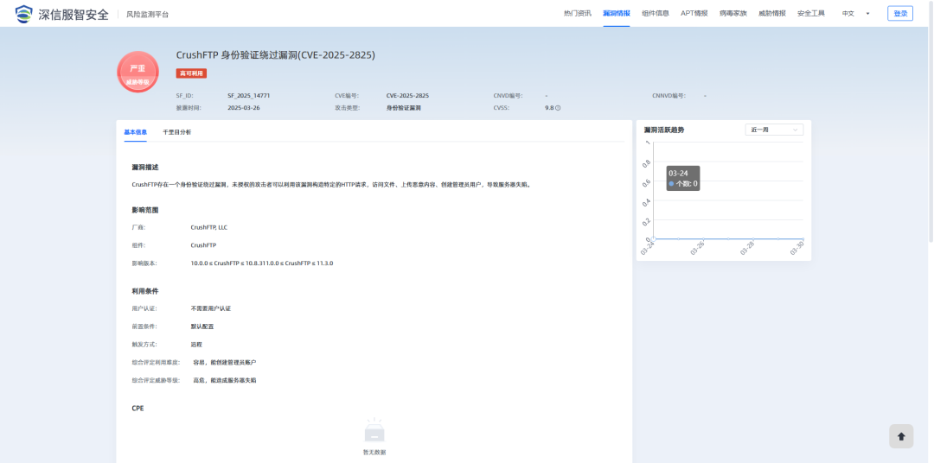The width and height of the screenshot is (934, 463).
Task: Click the 暂无数据 empty state text
Action: [374, 453]
